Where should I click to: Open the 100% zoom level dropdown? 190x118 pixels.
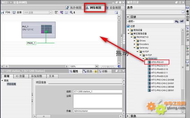pyautogui.click(x=97, y=66)
